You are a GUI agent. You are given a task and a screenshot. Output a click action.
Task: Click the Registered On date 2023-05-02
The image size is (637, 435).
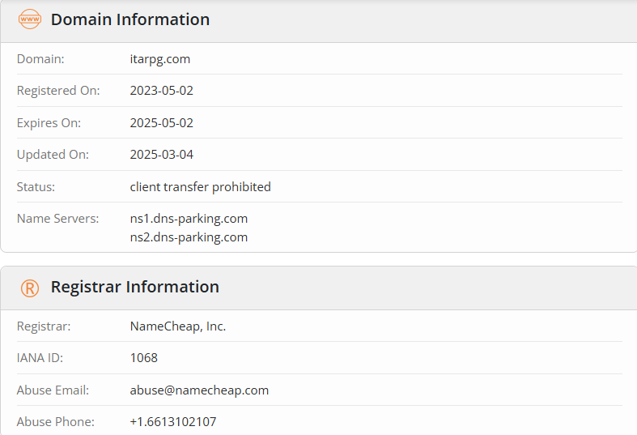pos(161,91)
